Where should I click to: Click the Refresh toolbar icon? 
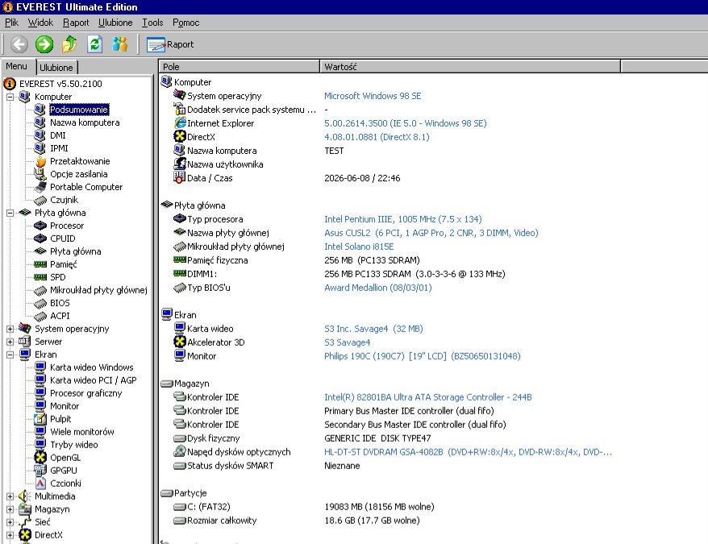click(x=94, y=44)
